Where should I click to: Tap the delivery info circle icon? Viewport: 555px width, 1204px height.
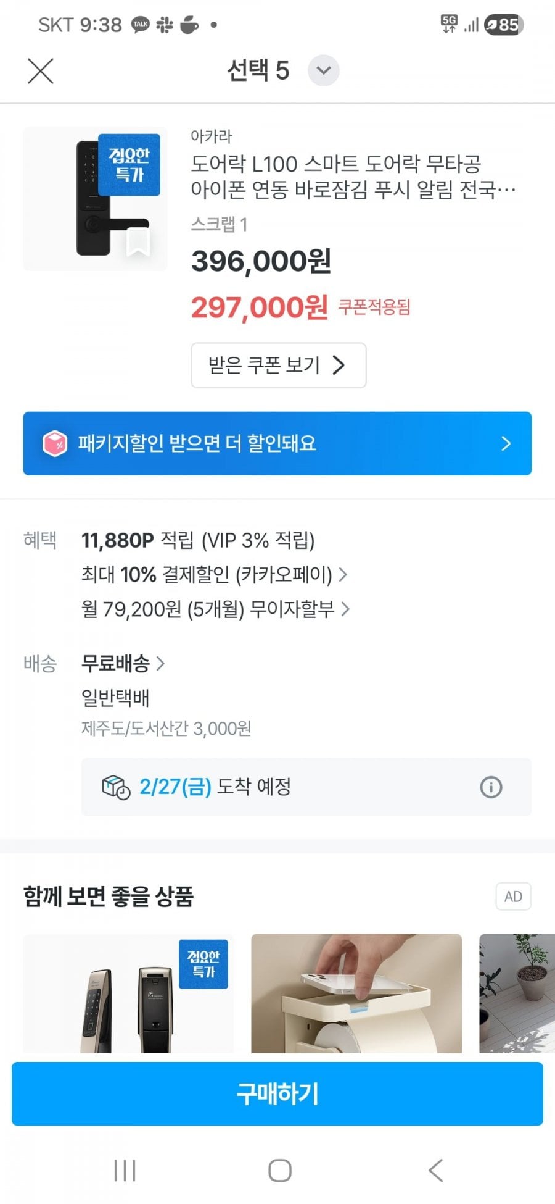tap(491, 787)
